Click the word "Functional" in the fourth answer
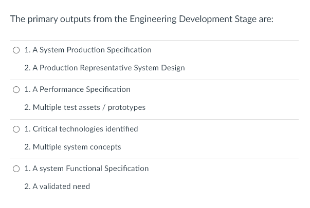The height and width of the screenshot is (208, 310). coord(85,168)
